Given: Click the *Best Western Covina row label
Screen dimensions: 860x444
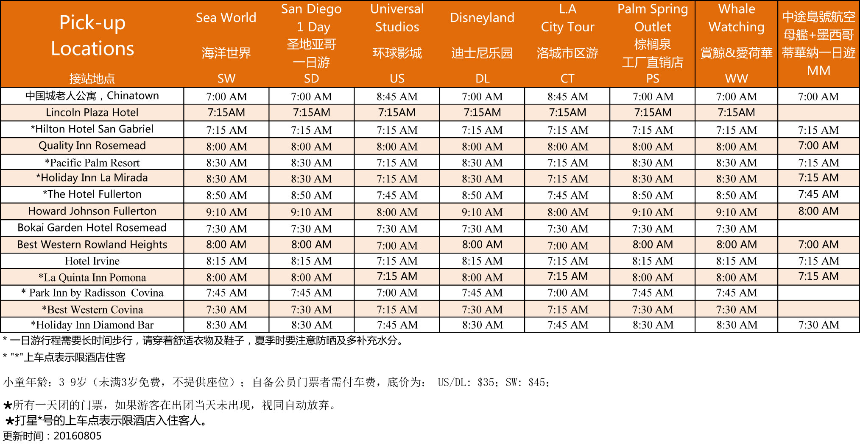Looking at the screenshot, I should [92, 310].
